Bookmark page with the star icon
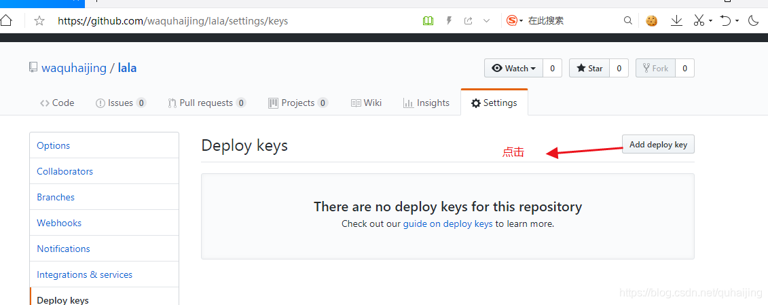768x305 pixels. 39,20
